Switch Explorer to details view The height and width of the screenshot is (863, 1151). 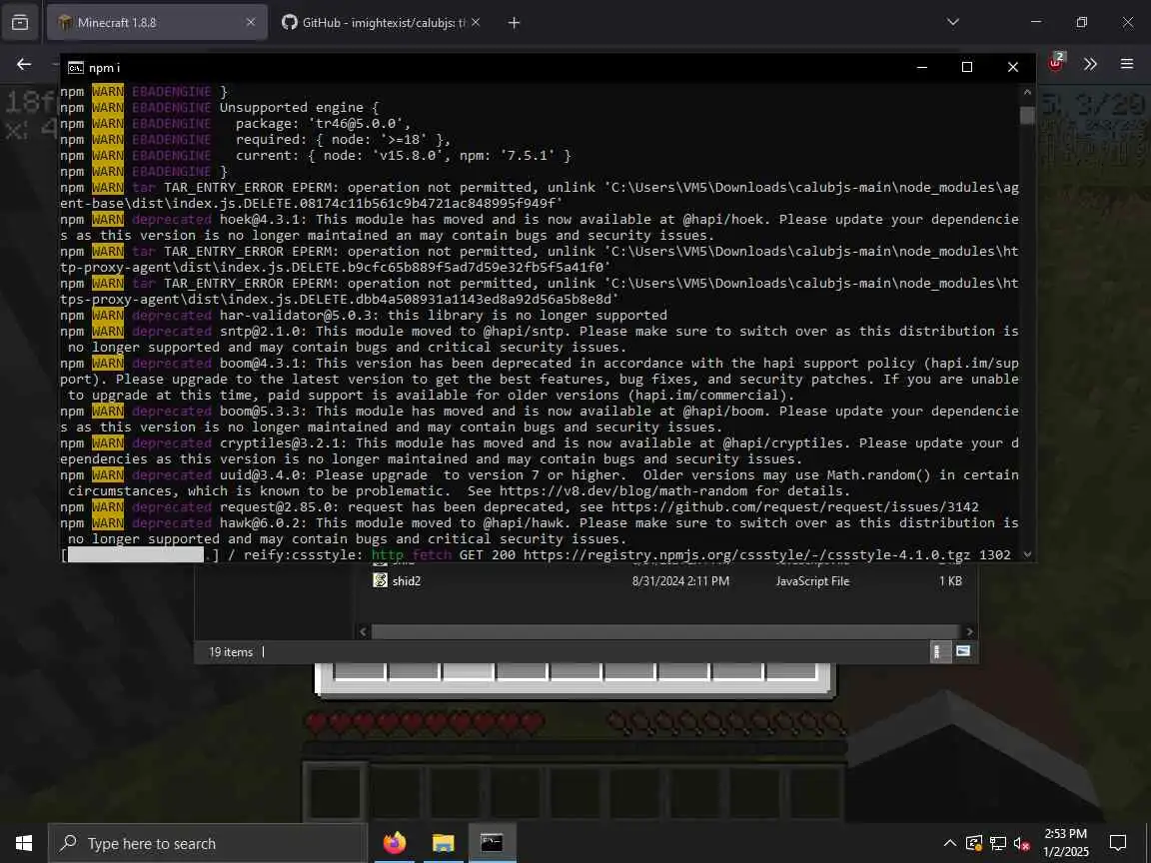coord(937,651)
